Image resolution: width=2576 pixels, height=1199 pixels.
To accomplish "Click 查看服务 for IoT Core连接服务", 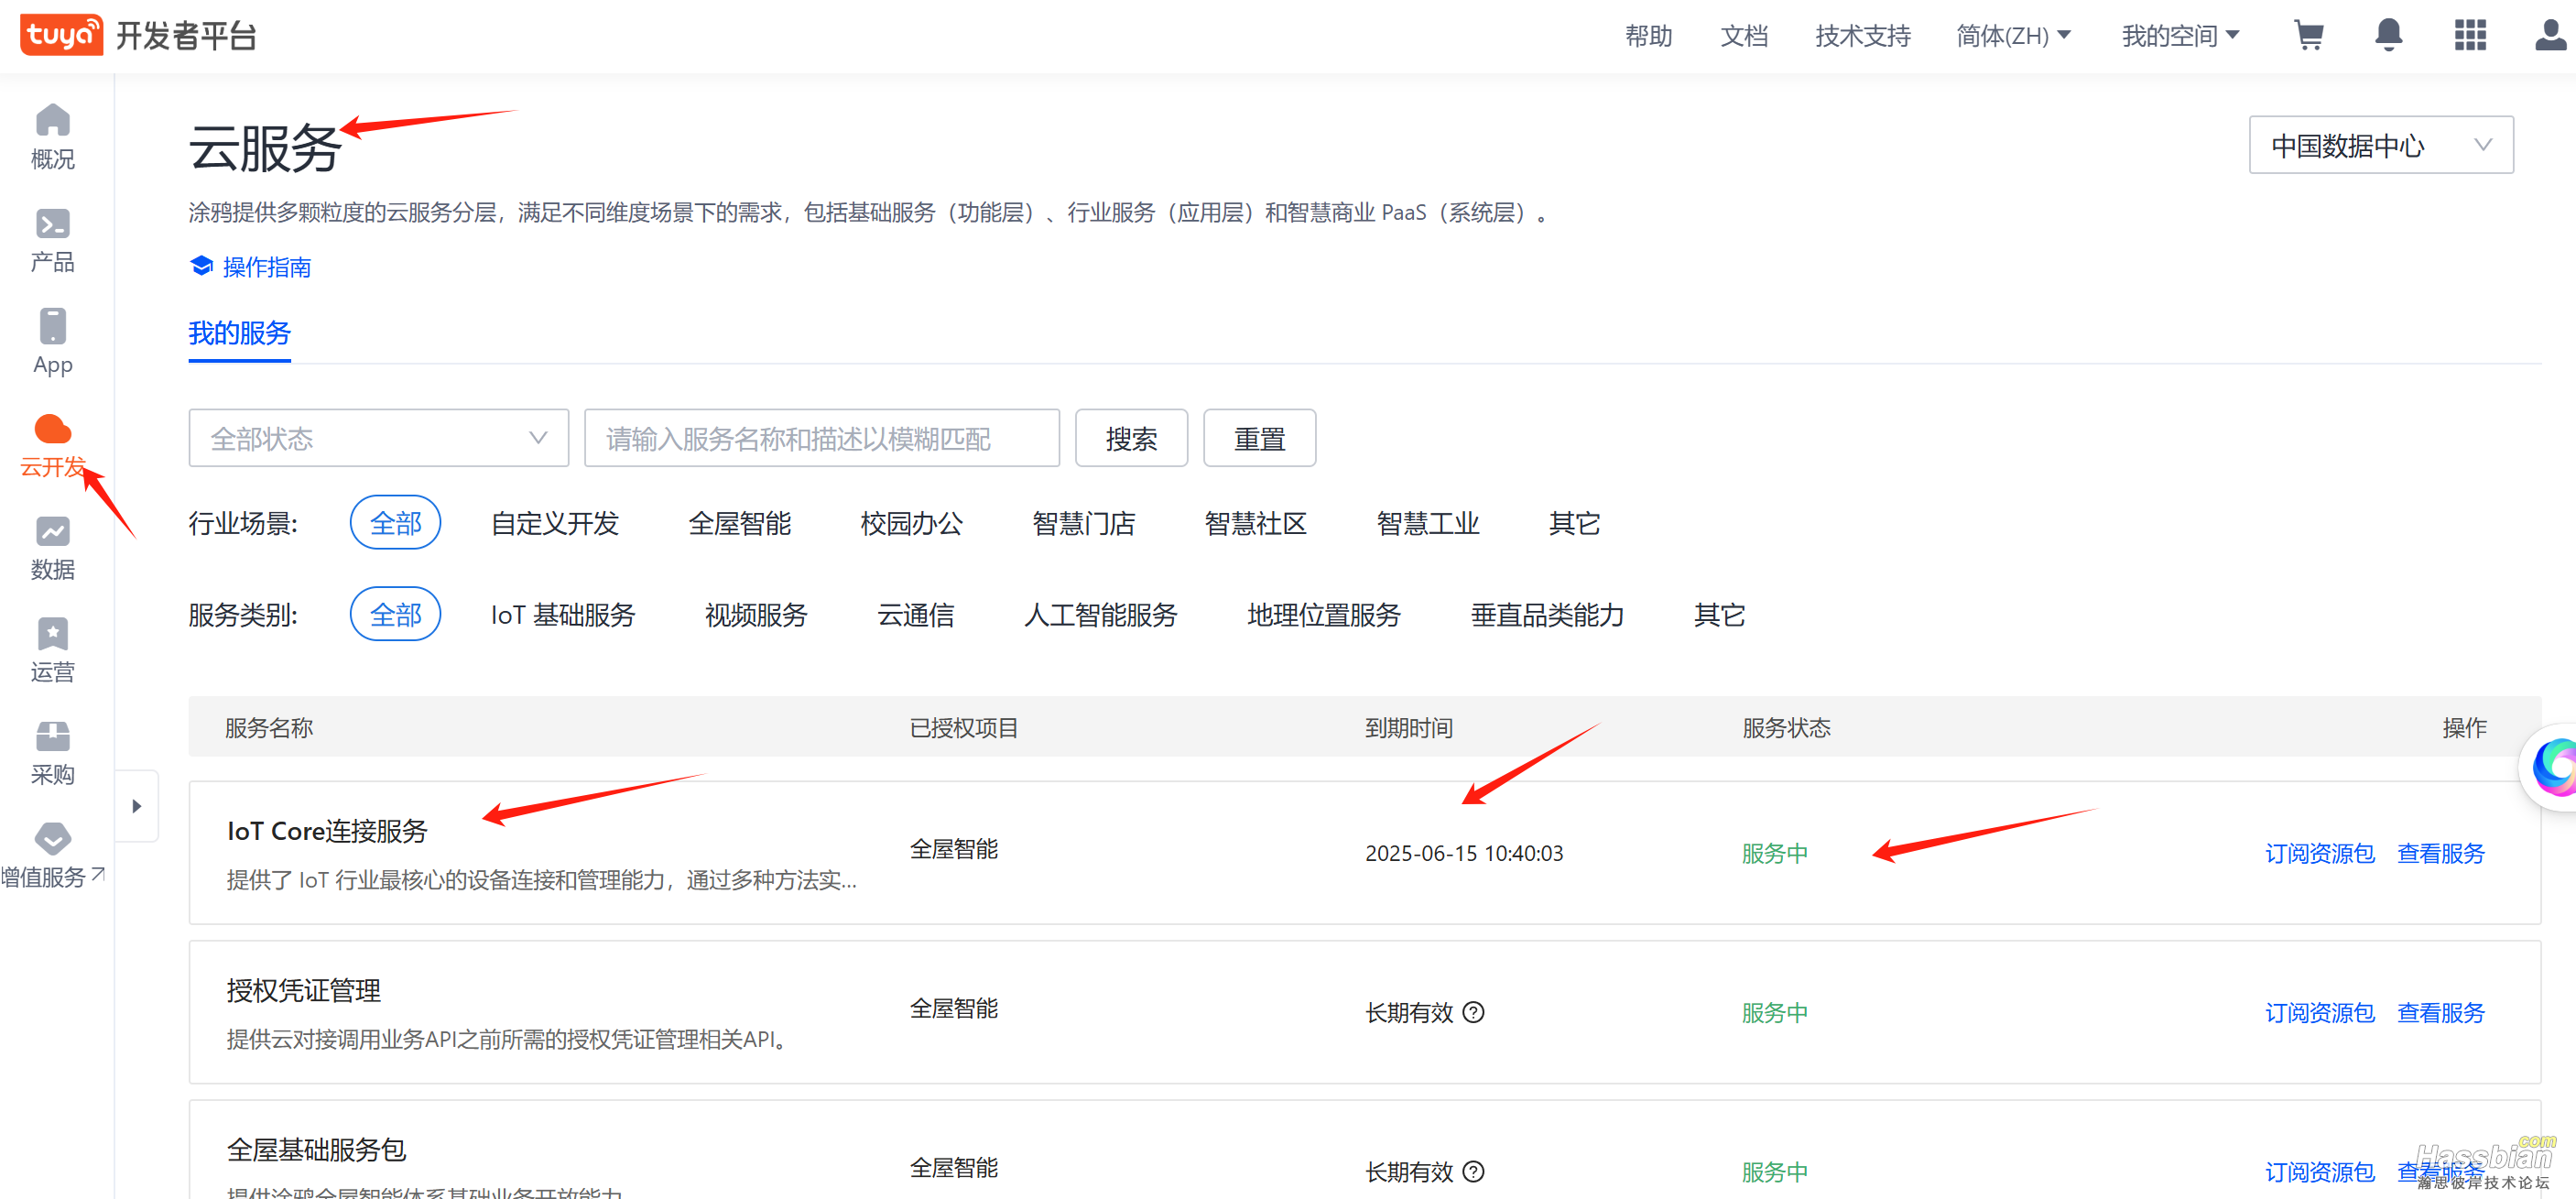I will click(x=2441, y=853).
